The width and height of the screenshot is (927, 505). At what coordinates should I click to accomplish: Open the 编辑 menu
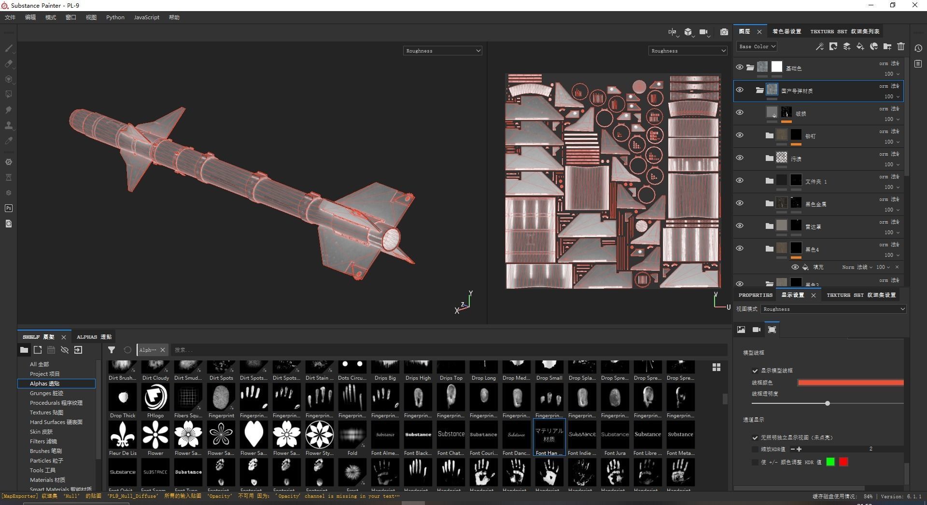pyautogui.click(x=30, y=17)
